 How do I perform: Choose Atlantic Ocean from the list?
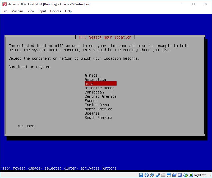click(x=99, y=88)
